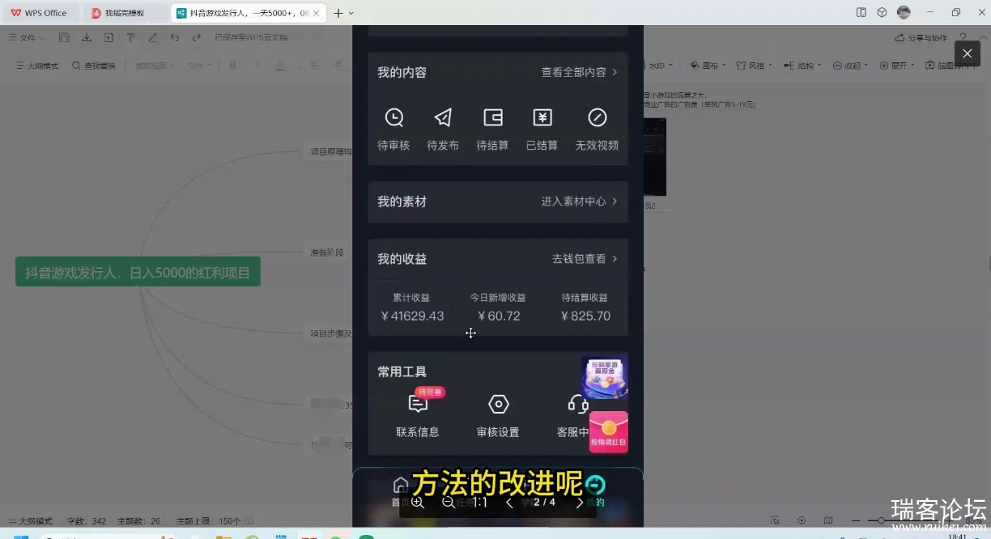
Task: Open the 待结算 pending settlement section
Action: pyautogui.click(x=492, y=129)
